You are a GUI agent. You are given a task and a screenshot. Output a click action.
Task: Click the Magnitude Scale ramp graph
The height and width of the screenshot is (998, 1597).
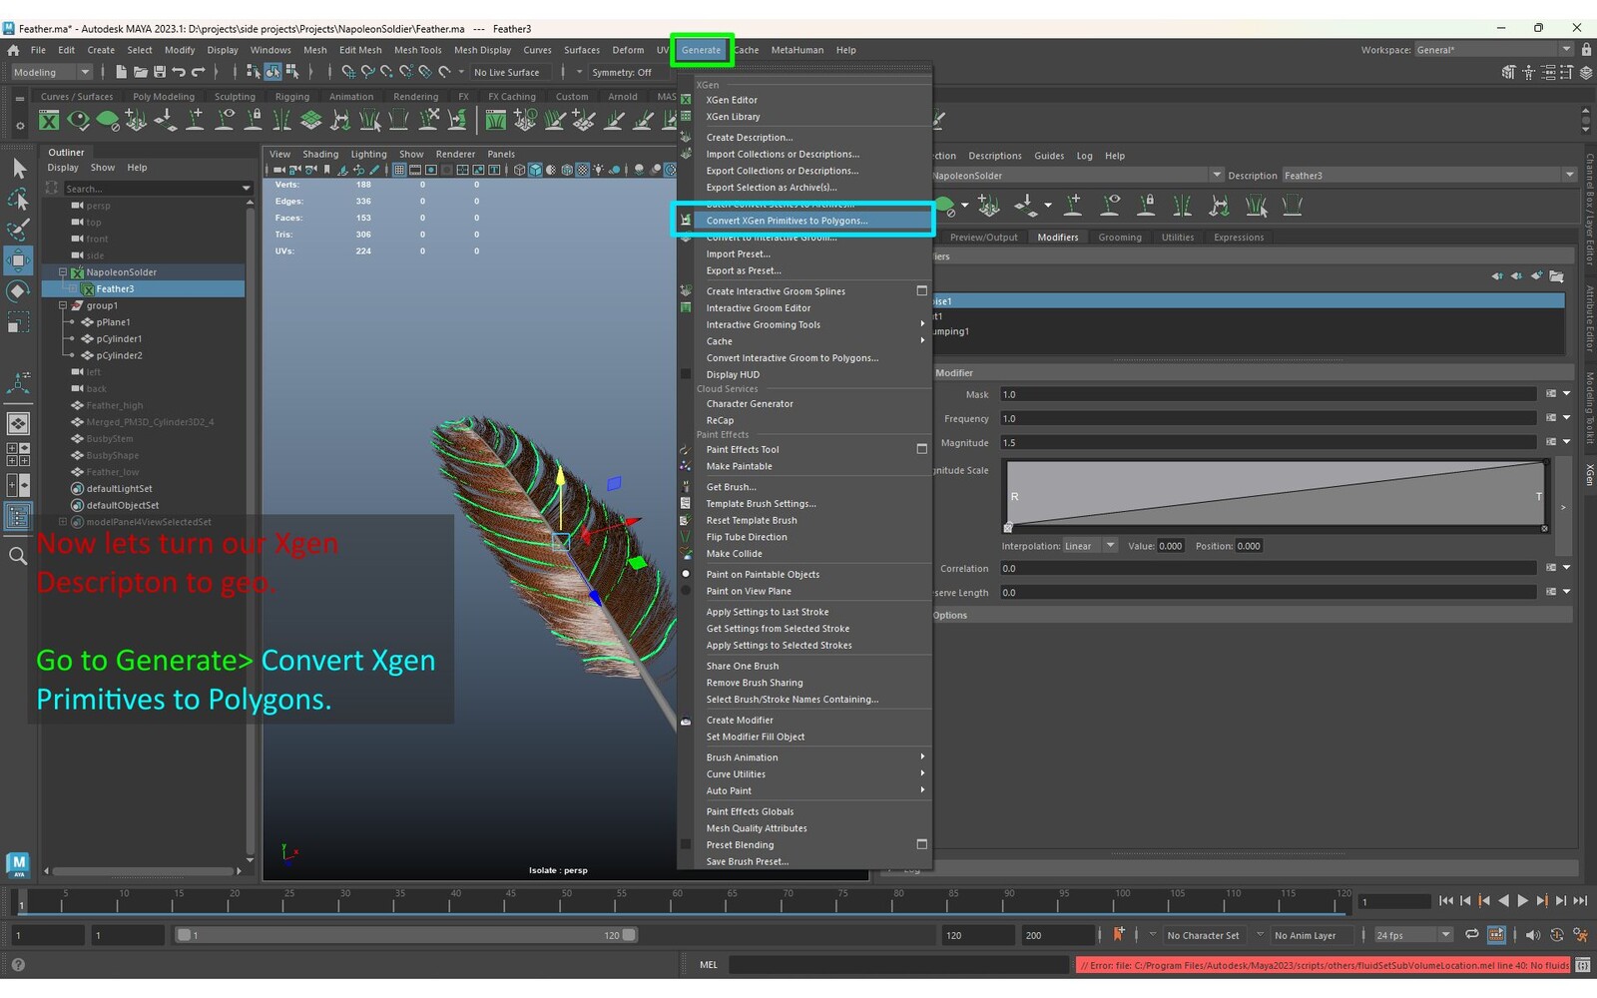1275,493
